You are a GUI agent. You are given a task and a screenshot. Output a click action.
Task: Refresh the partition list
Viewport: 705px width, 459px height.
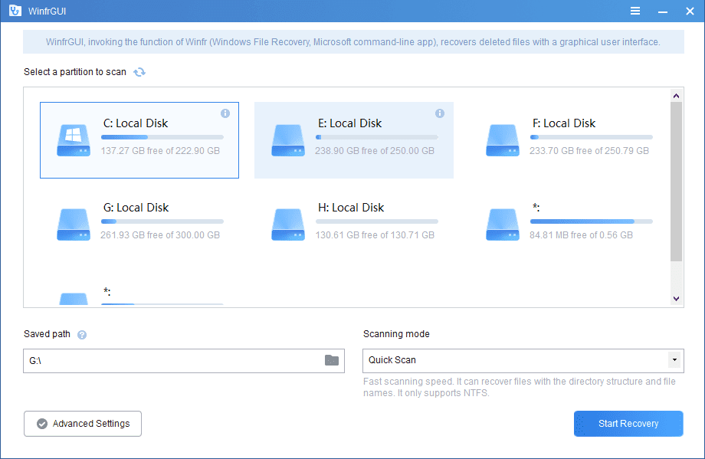(139, 72)
